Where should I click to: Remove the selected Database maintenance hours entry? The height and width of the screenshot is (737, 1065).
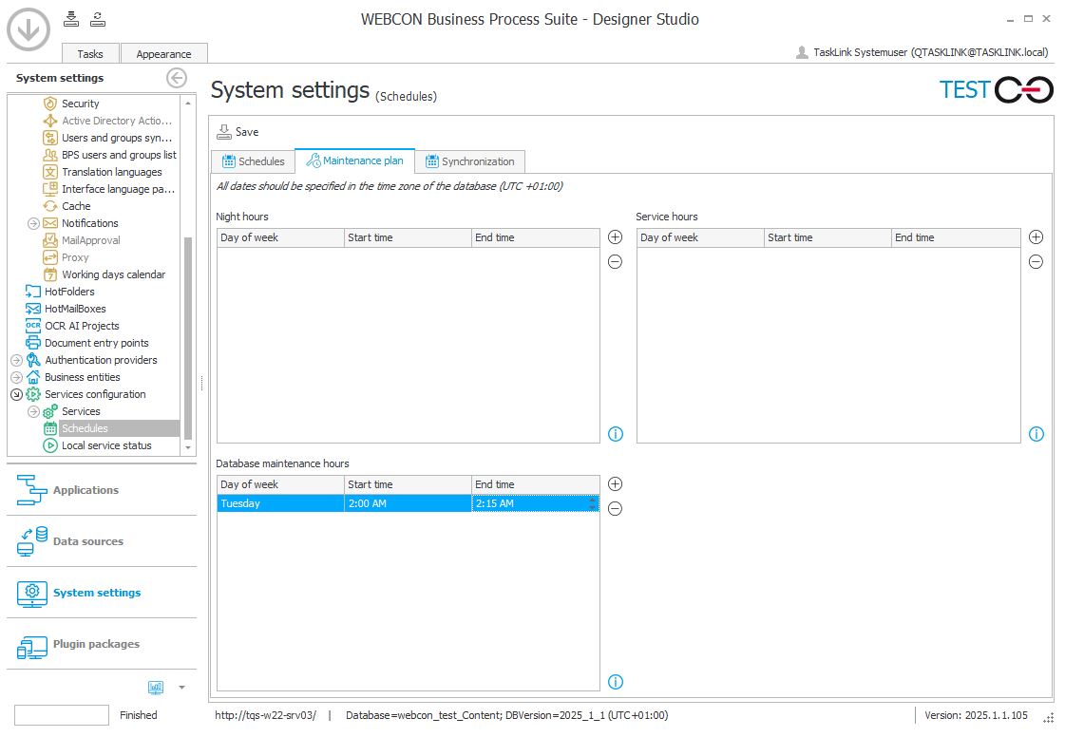(x=615, y=509)
